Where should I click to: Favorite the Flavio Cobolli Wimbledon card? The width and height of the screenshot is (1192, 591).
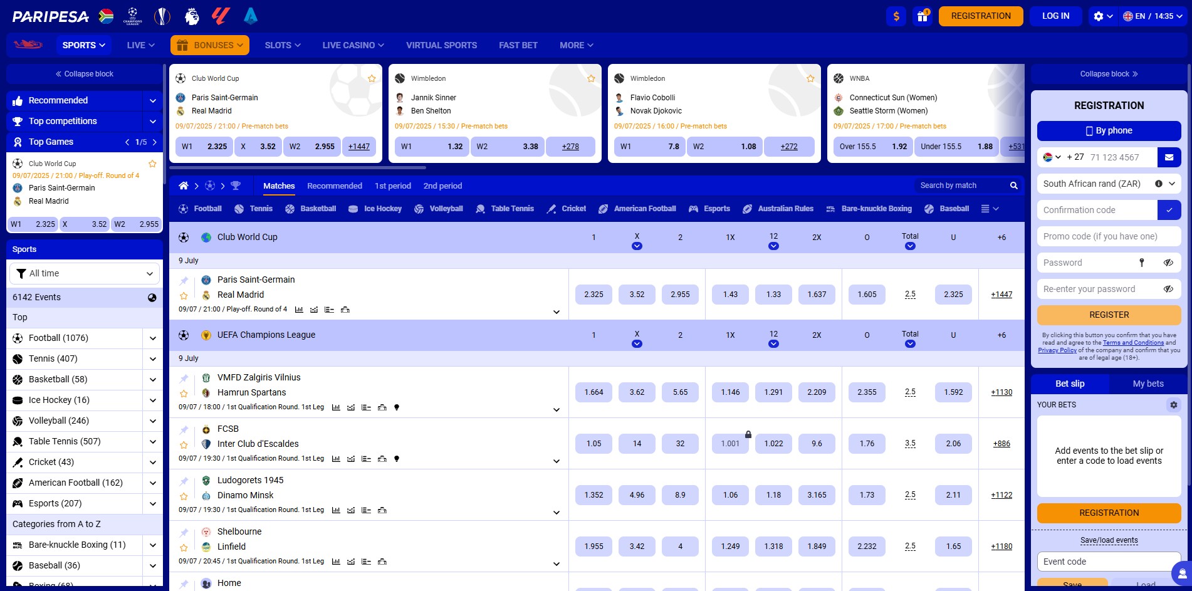[810, 78]
